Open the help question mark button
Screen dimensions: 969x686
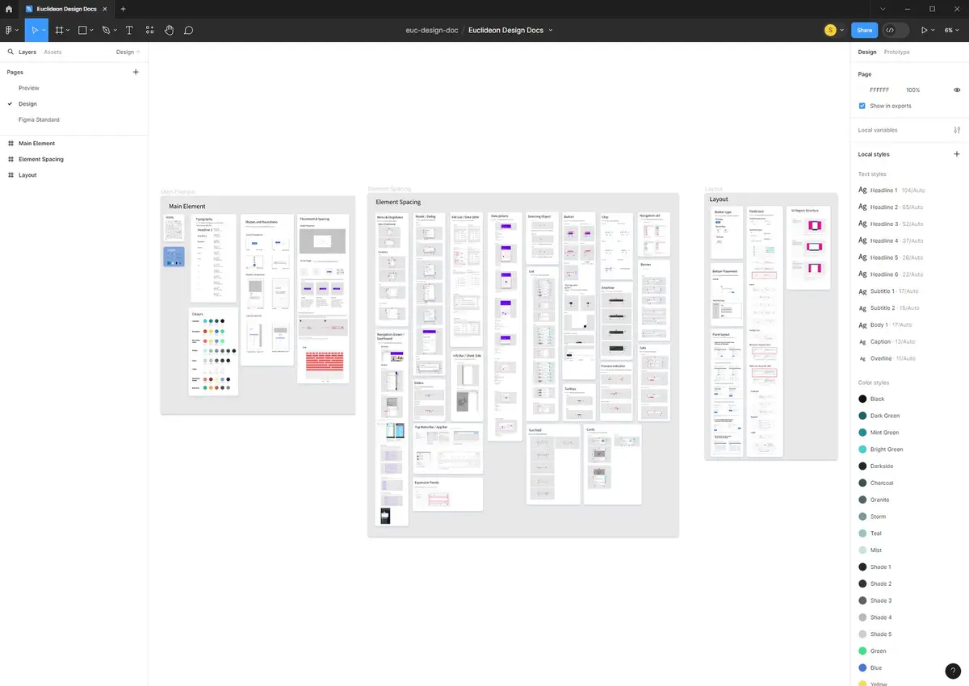click(953, 671)
